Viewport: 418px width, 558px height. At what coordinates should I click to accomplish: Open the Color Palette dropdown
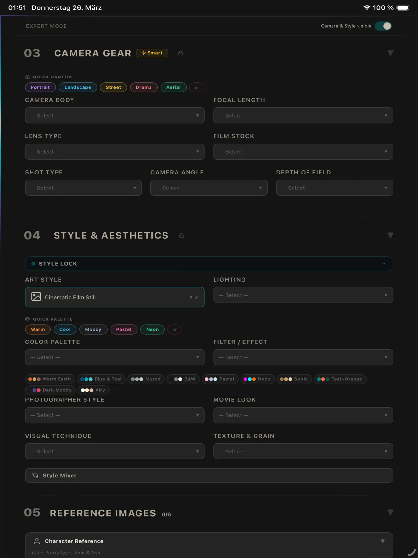115,357
